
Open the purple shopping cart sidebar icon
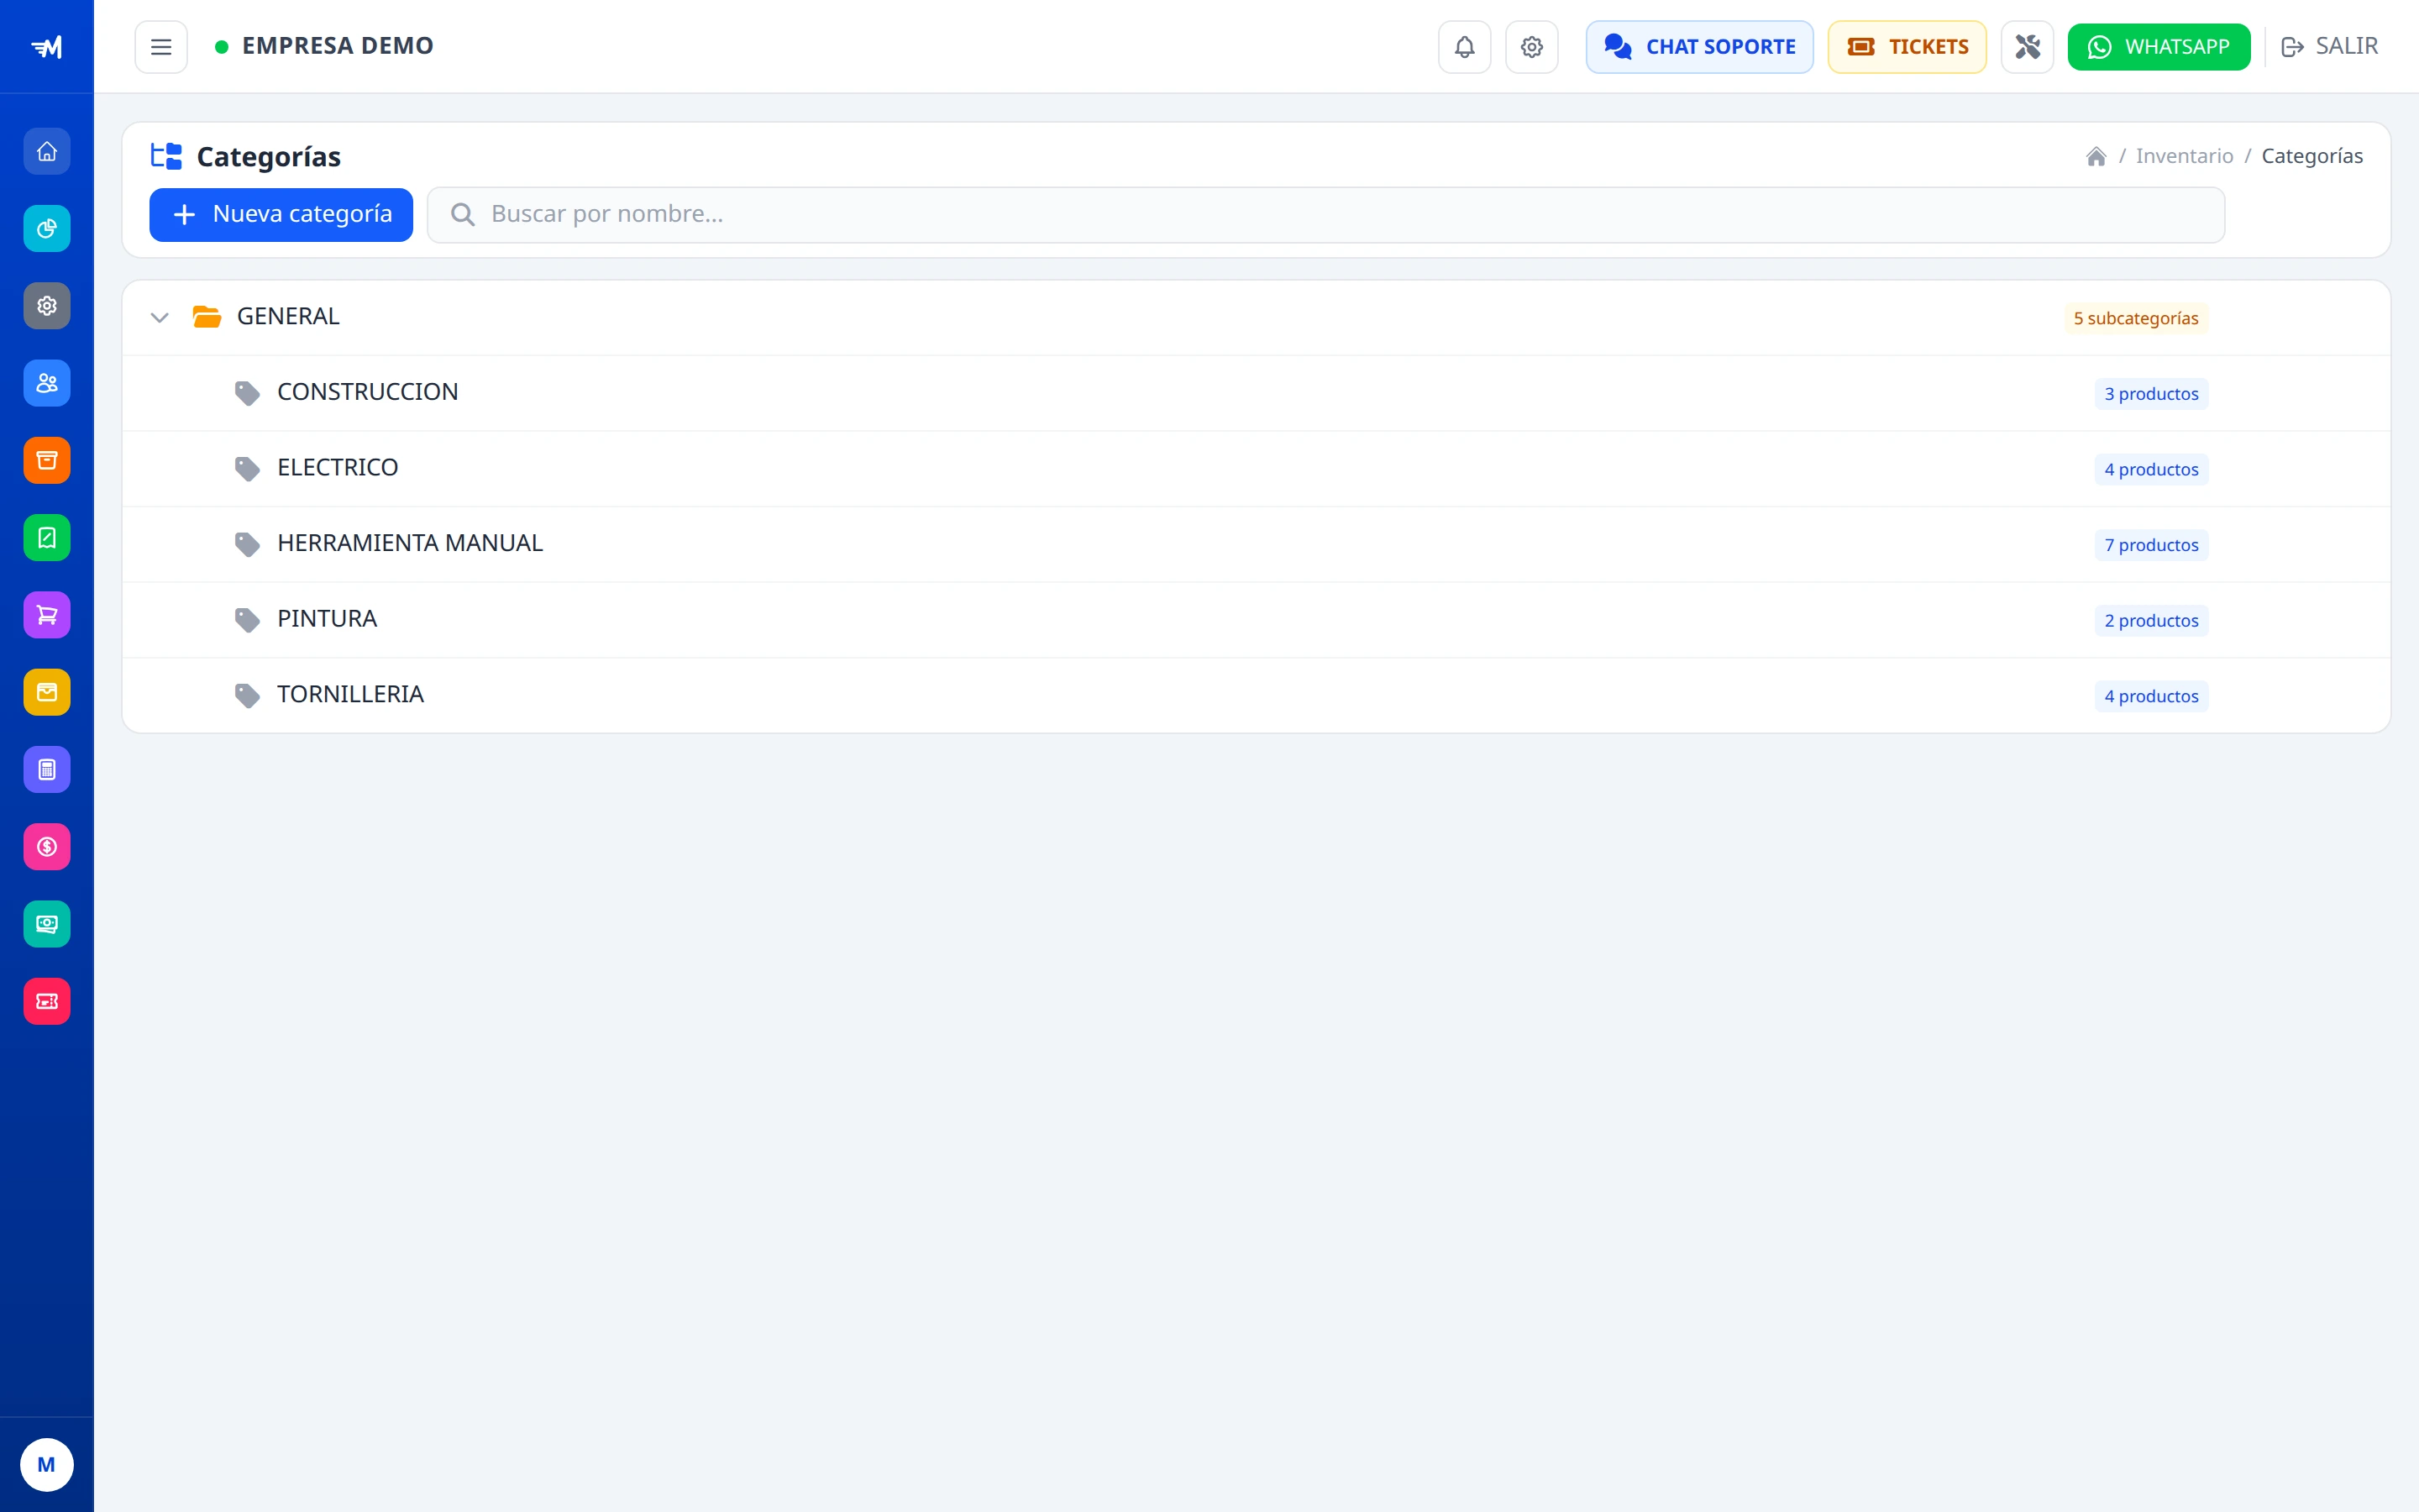tap(47, 615)
